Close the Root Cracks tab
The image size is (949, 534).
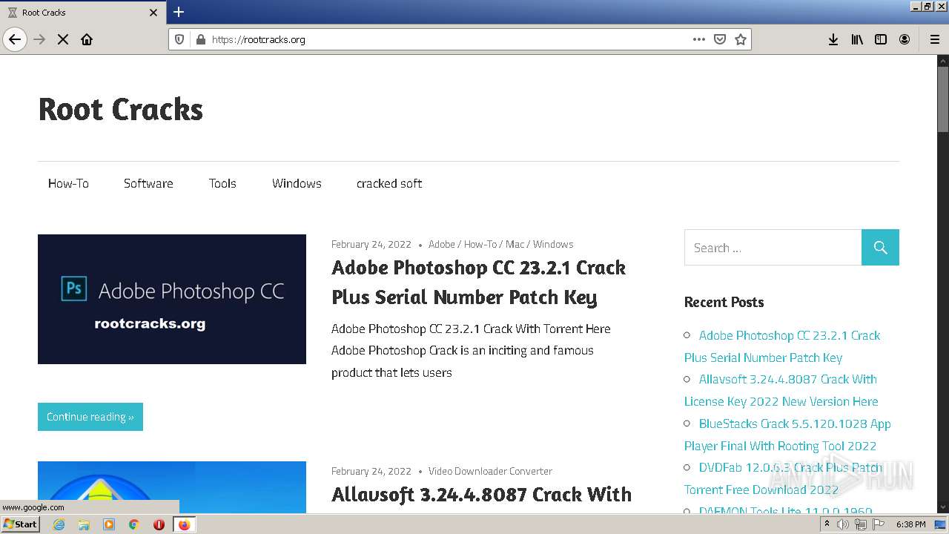click(x=153, y=12)
